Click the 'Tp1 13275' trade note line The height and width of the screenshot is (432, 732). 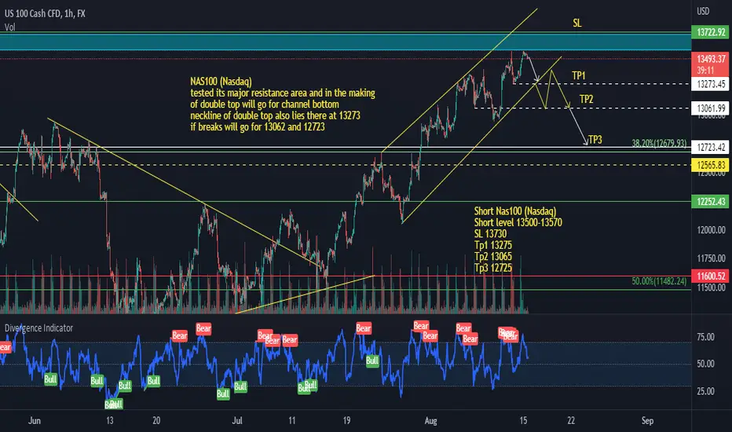493,245
